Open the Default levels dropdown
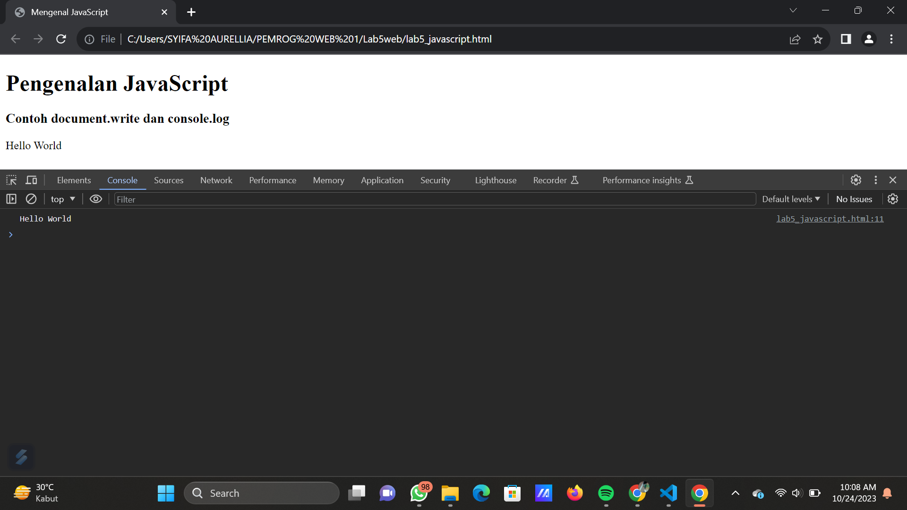The image size is (907, 510). [790, 199]
